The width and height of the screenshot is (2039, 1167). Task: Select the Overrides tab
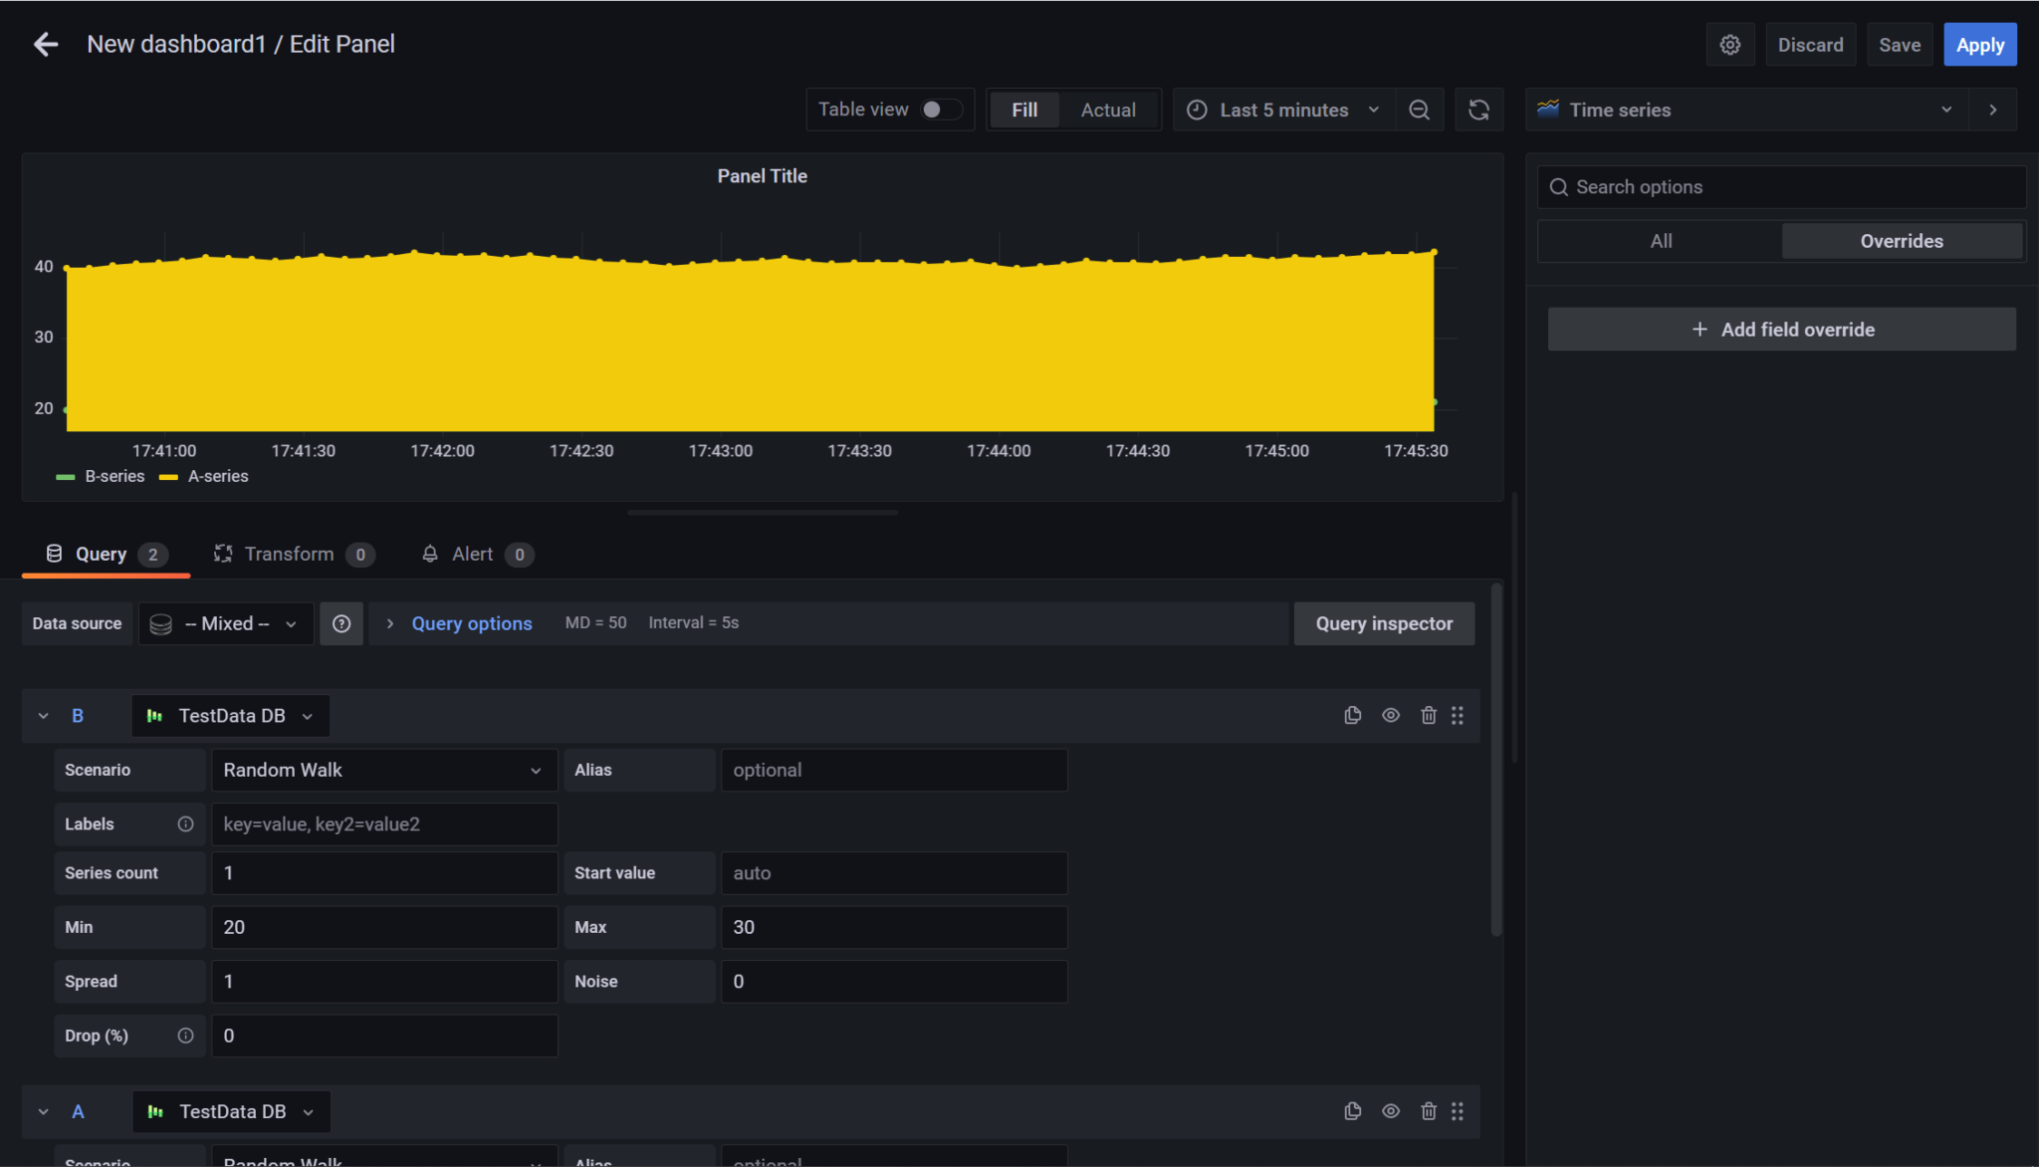(x=1901, y=240)
